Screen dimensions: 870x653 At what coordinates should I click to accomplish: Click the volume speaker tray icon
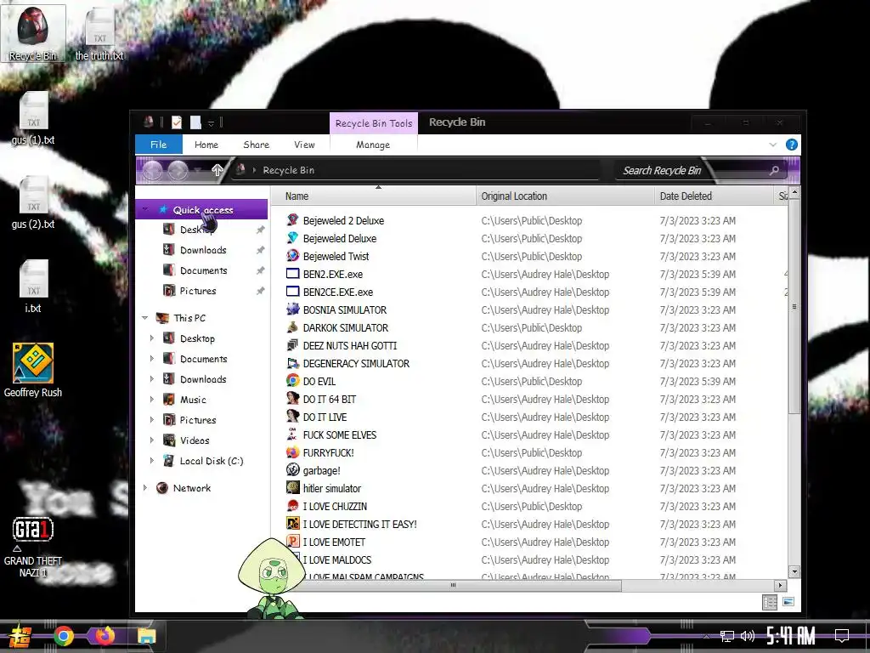click(748, 636)
